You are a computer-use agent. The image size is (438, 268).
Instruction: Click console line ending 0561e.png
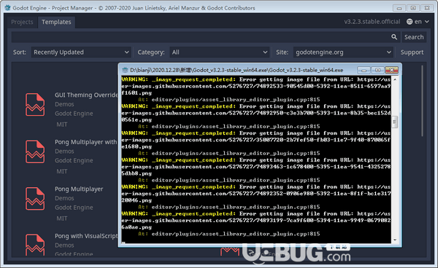[137, 119]
